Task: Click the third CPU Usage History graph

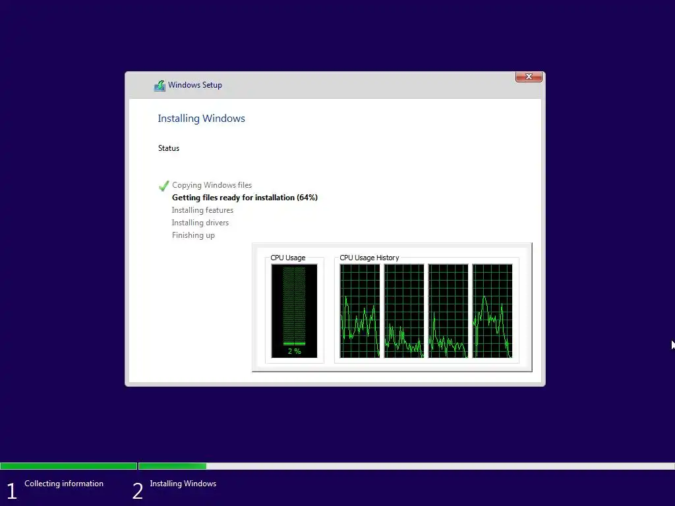Action: pos(448,311)
